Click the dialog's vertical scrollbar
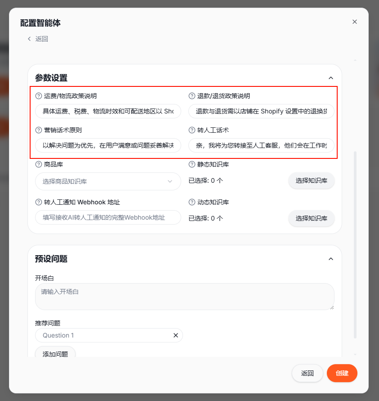Viewport: 379px width, 401px height. [x=355, y=245]
